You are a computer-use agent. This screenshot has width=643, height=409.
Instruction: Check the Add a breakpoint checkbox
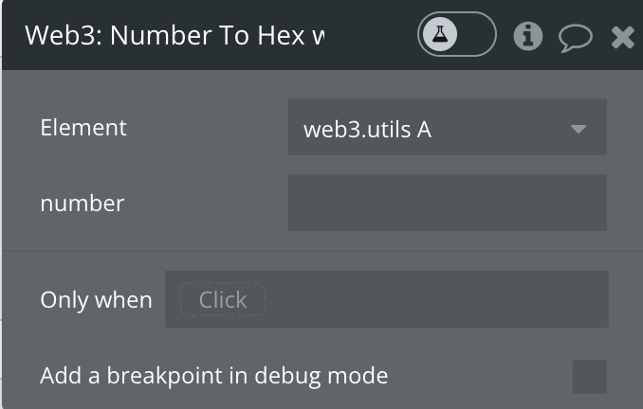(590, 377)
